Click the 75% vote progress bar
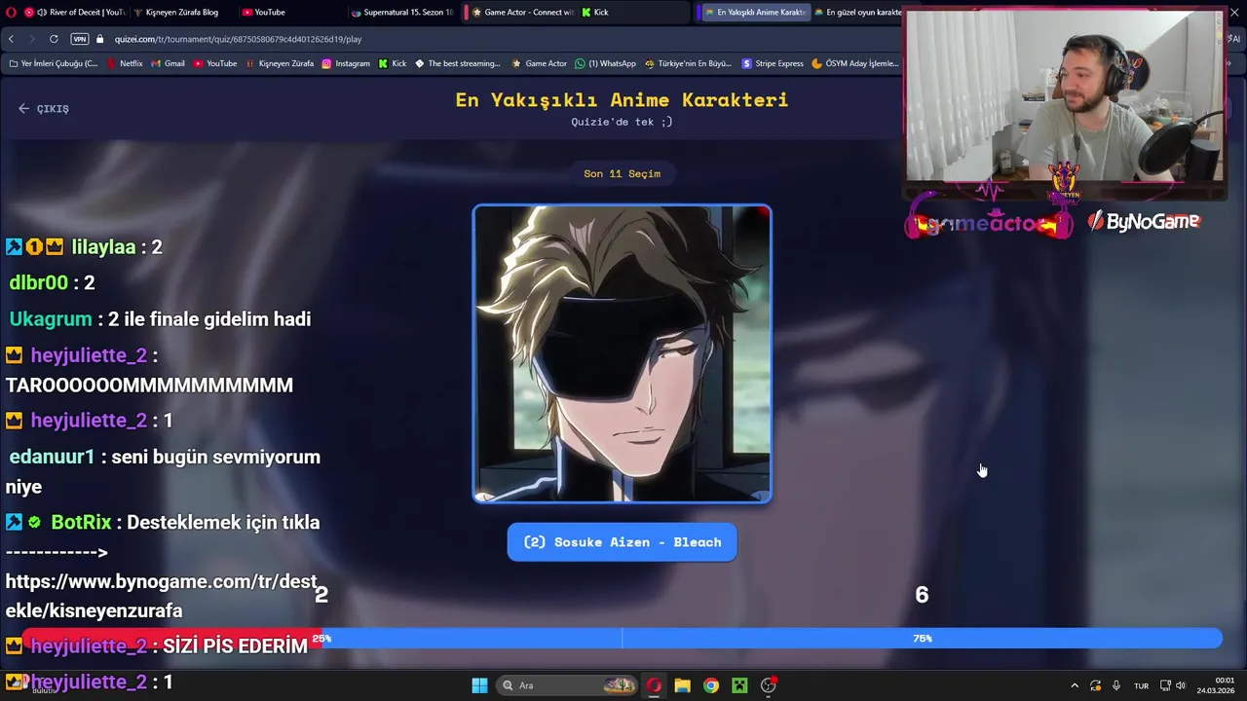This screenshot has height=701, width=1247. click(922, 639)
